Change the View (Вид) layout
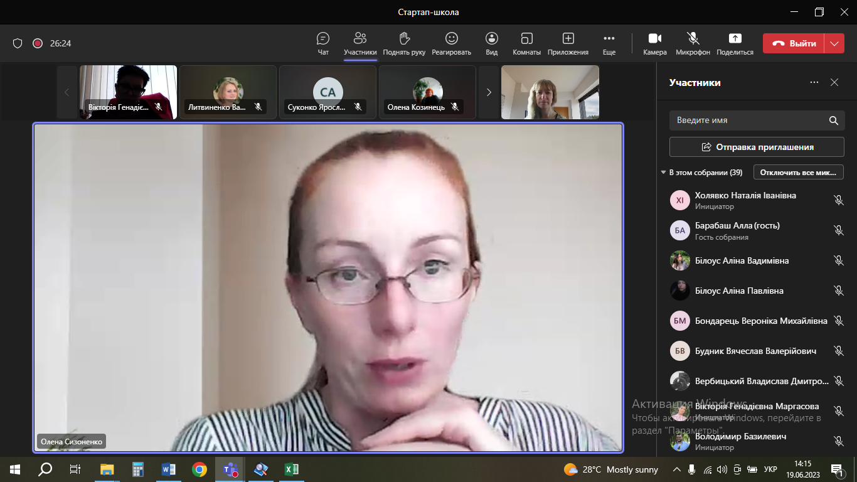The height and width of the screenshot is (482, 857). coord(492,39)
